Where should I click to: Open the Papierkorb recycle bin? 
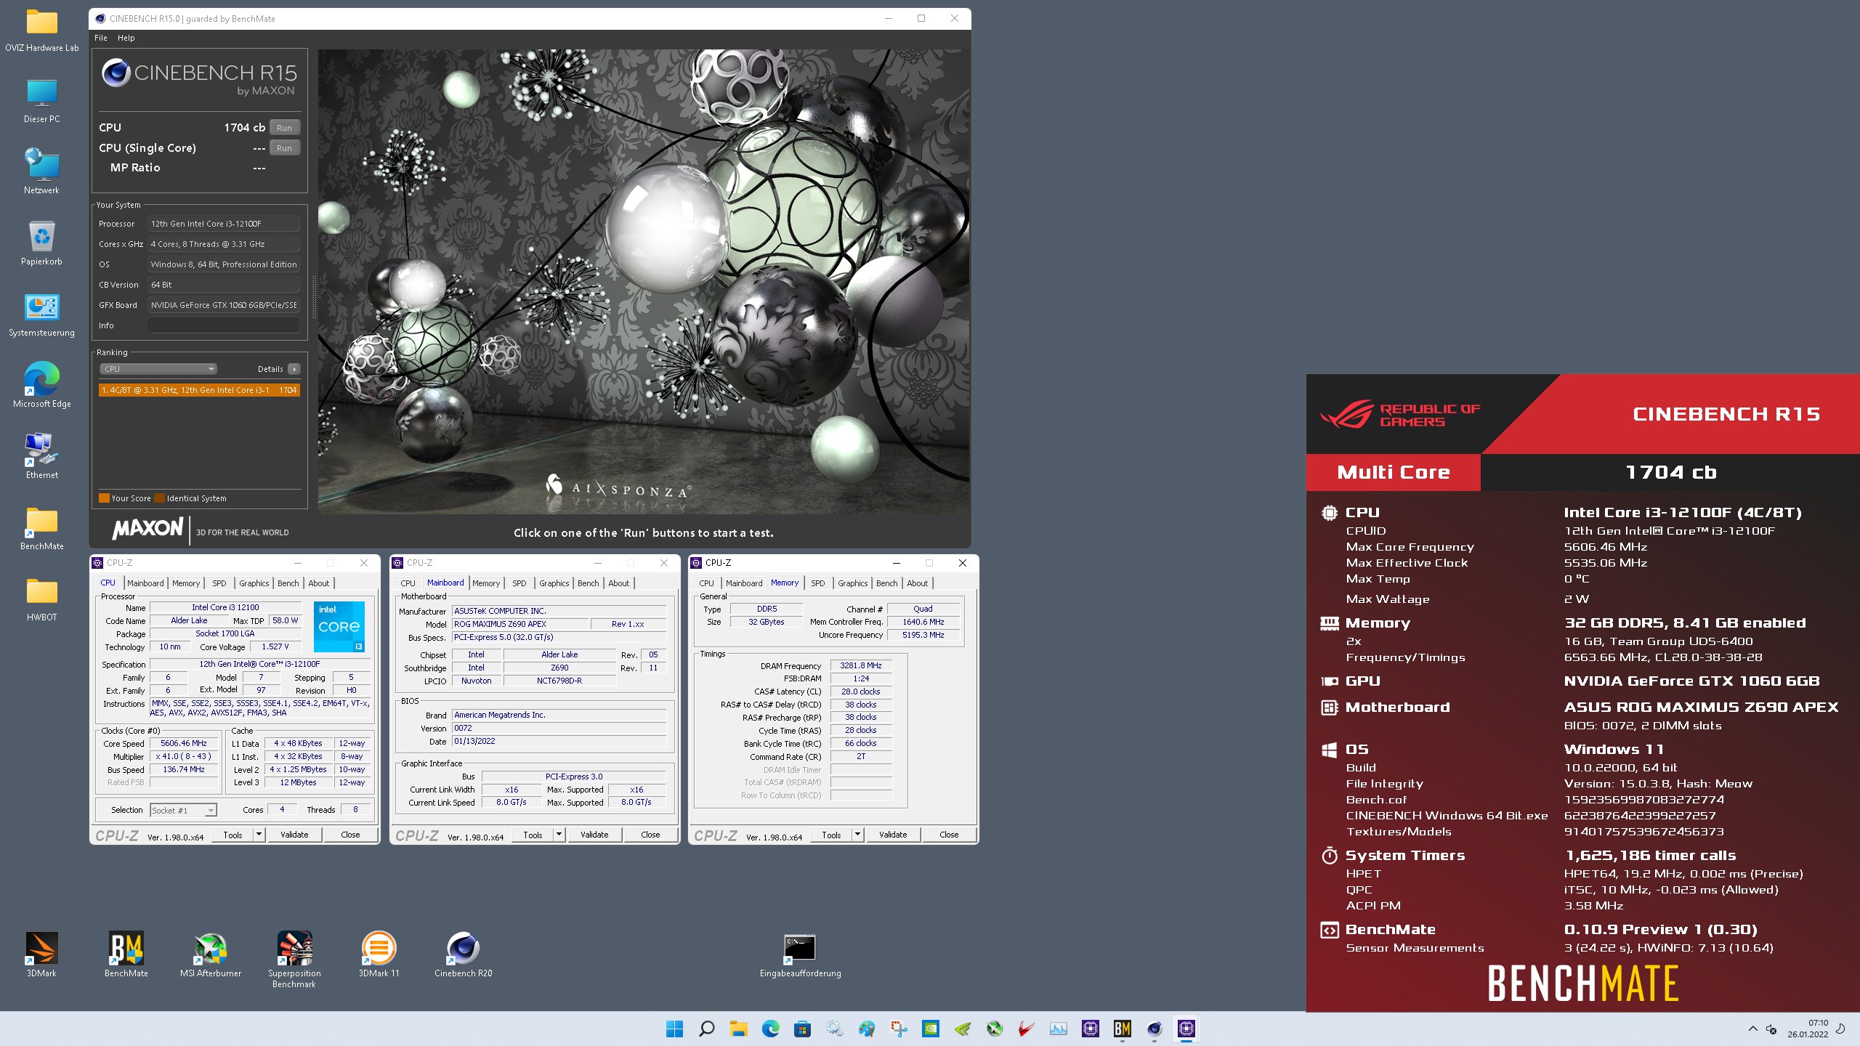click(x=41, y=243)
